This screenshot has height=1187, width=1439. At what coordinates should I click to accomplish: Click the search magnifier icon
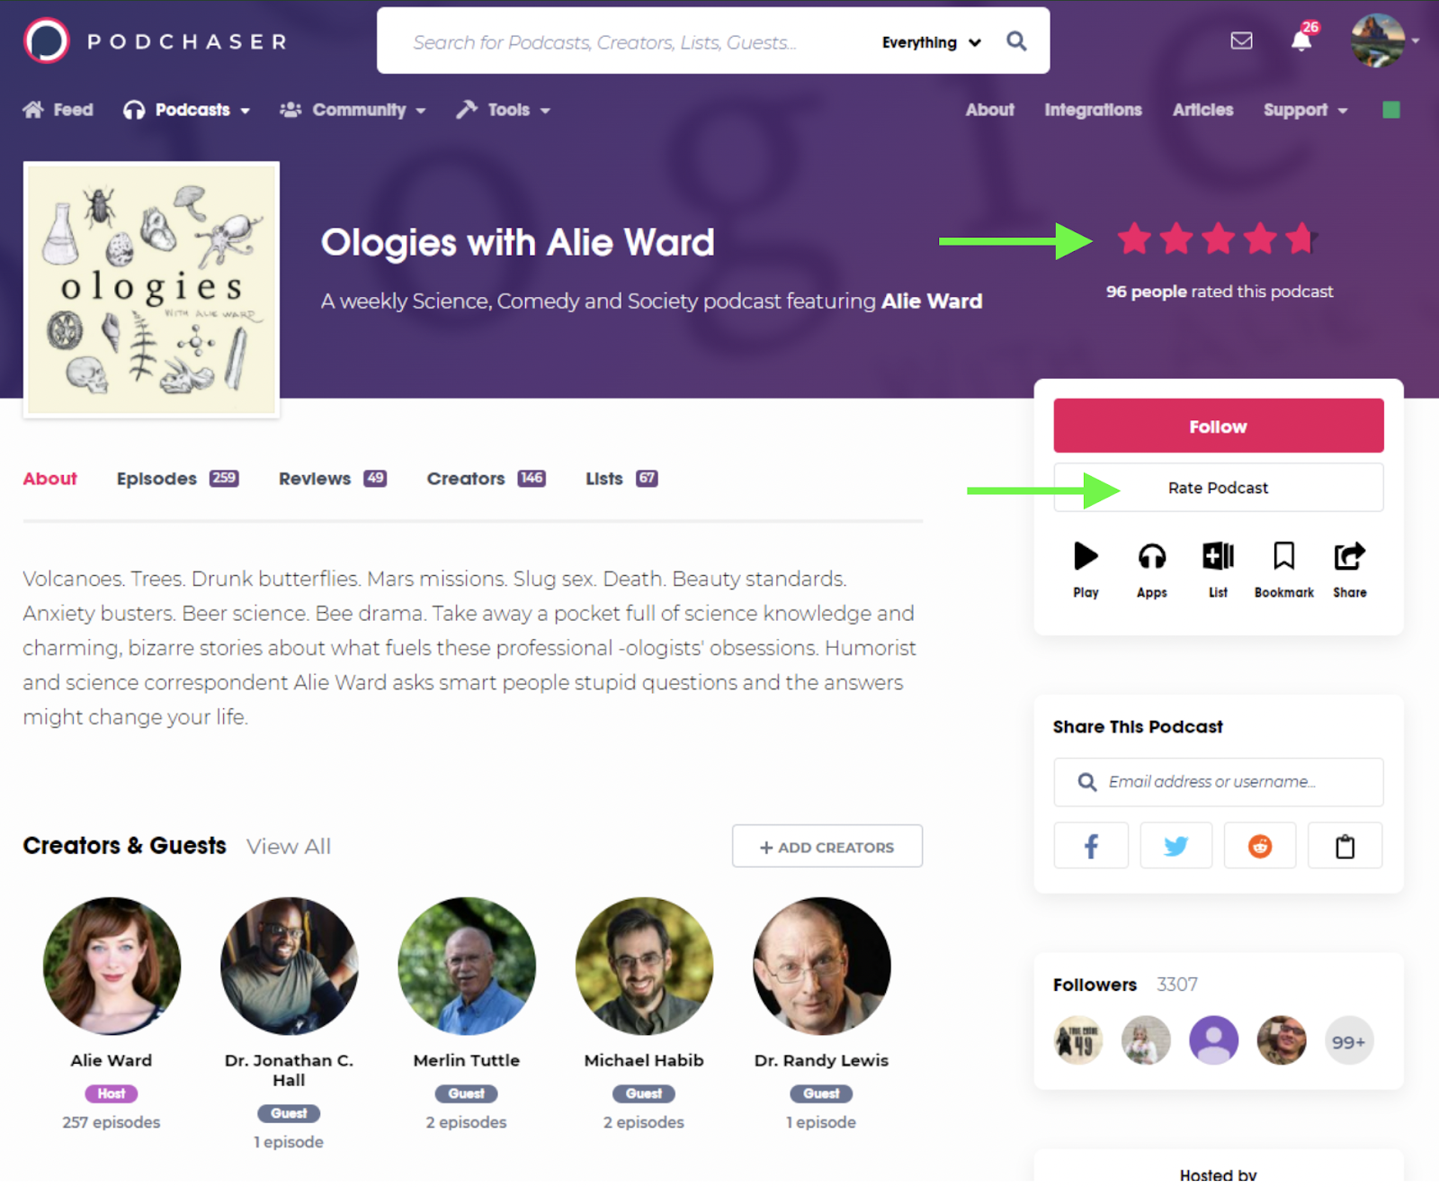(x=1016, y=41)
